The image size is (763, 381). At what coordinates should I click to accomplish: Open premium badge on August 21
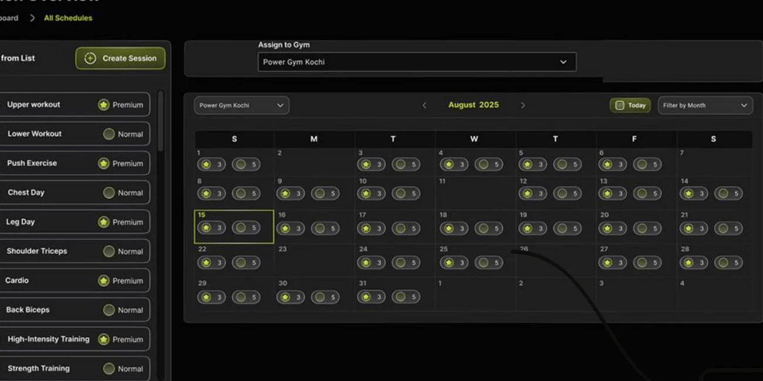(x=694, y=228)
